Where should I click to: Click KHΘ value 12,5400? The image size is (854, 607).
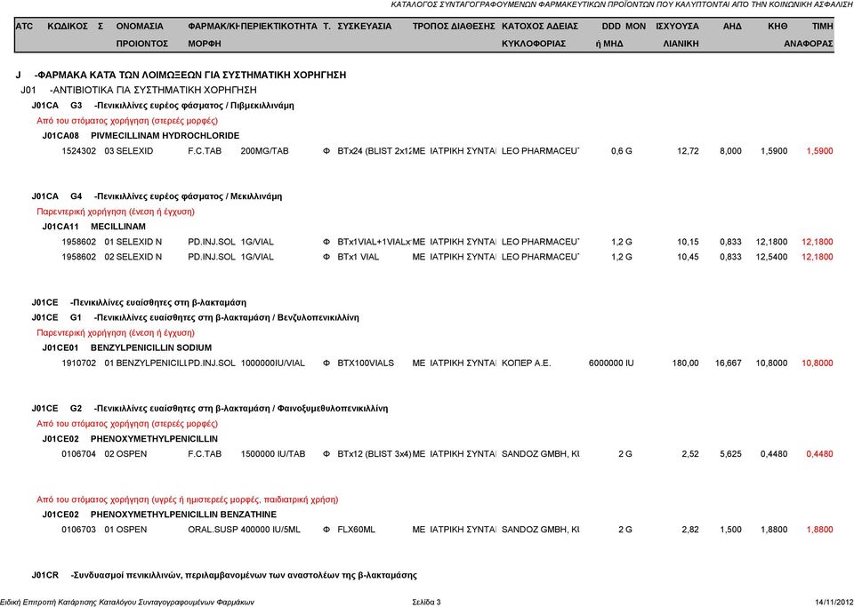772,257
